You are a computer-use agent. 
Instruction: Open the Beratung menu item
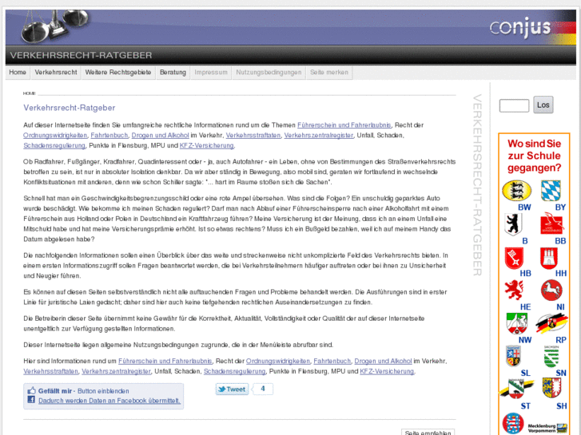[x=173, y=72]
